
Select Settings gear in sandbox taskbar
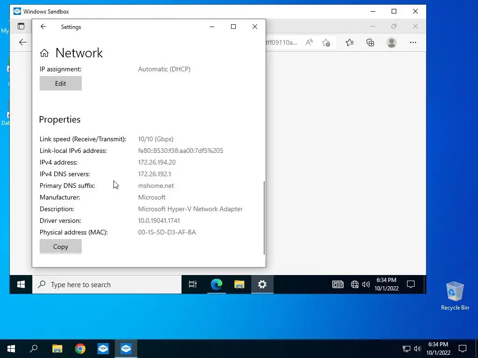[262, 284]
